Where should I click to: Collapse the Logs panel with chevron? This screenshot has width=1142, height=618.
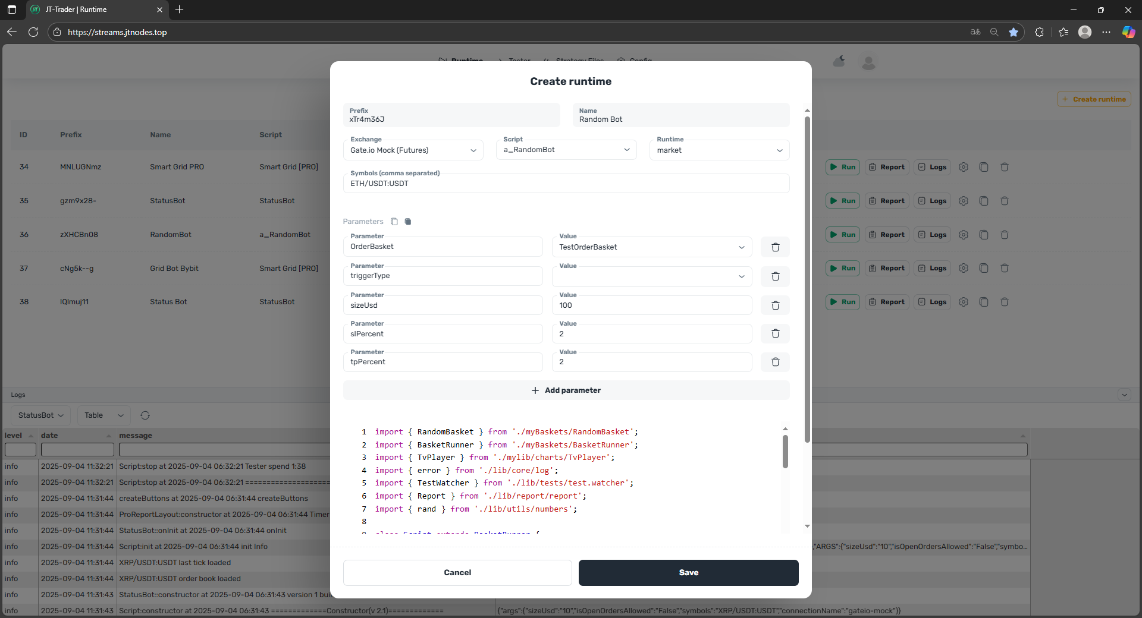1124,395
